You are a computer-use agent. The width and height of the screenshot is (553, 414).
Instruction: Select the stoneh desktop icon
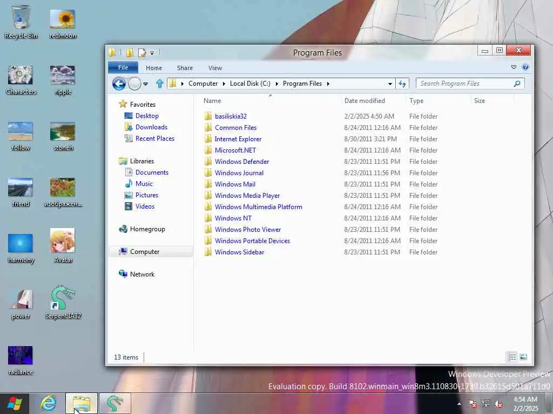point(63,136)
